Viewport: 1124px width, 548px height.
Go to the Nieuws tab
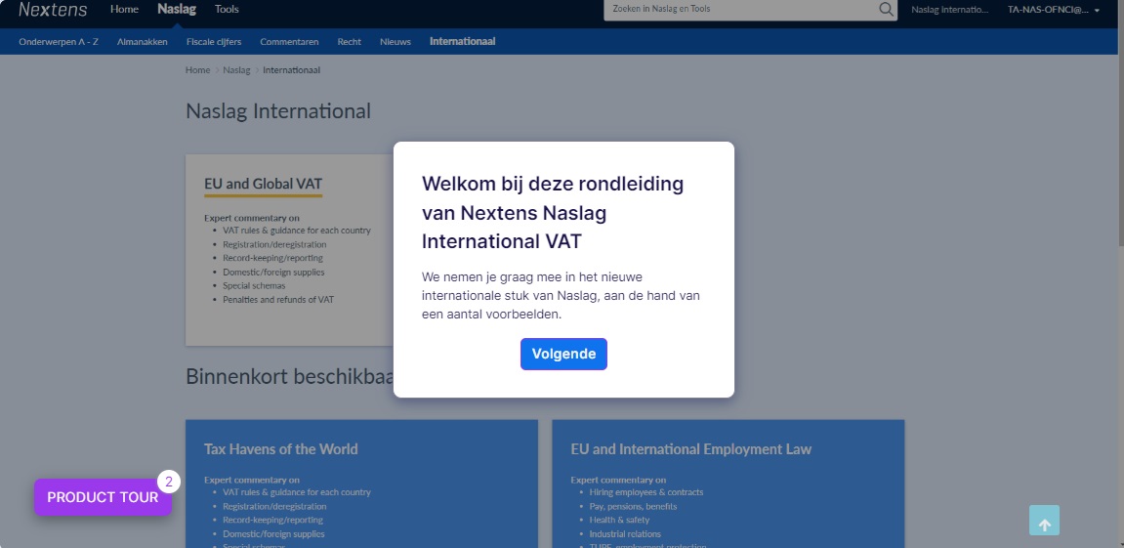[x=395, y=42]
